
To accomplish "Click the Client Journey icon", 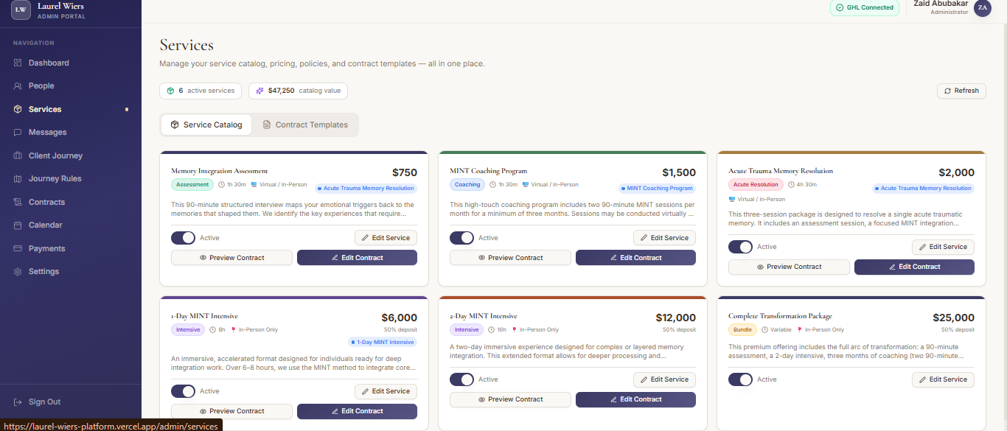I will (18, 156).
